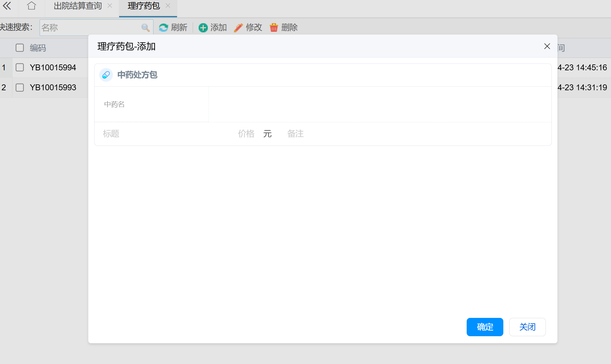Focus the 名称 quick search box

(90, 28)
